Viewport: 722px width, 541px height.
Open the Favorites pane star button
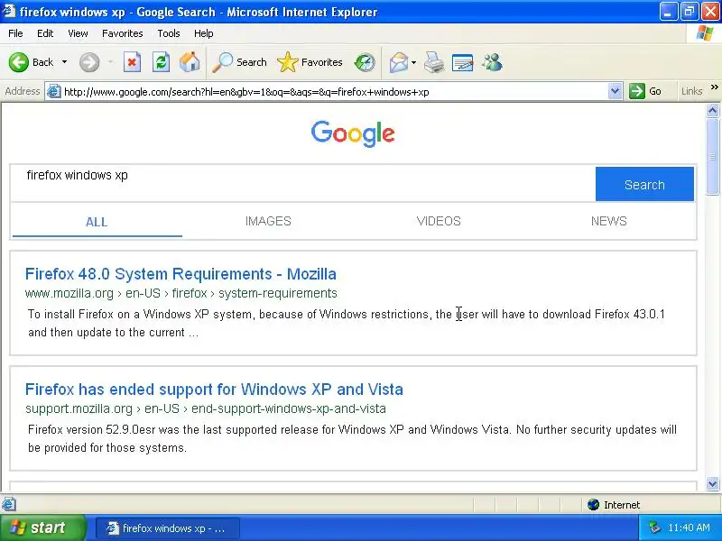[x=310, y=62]
